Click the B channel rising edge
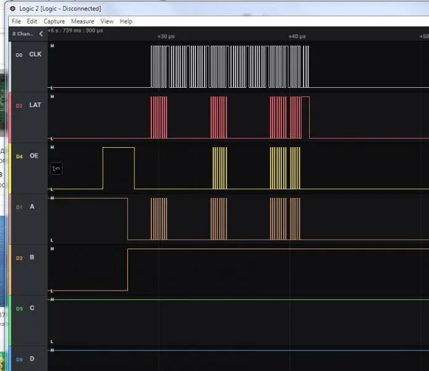 click(x=127, y=270)
